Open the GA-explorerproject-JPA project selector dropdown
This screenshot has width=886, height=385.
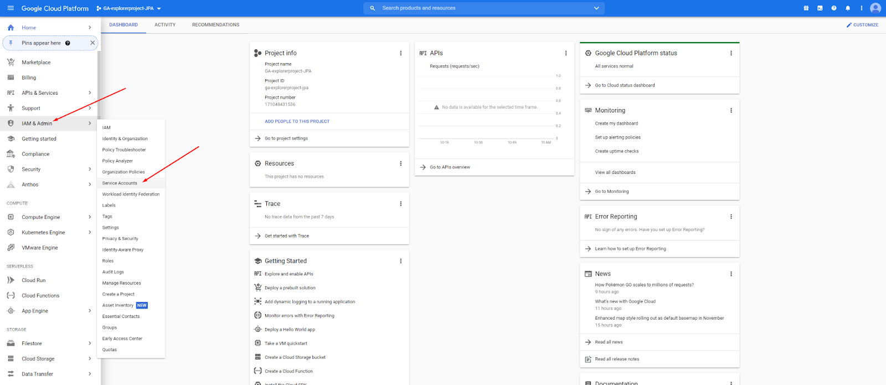coord(128,8)
